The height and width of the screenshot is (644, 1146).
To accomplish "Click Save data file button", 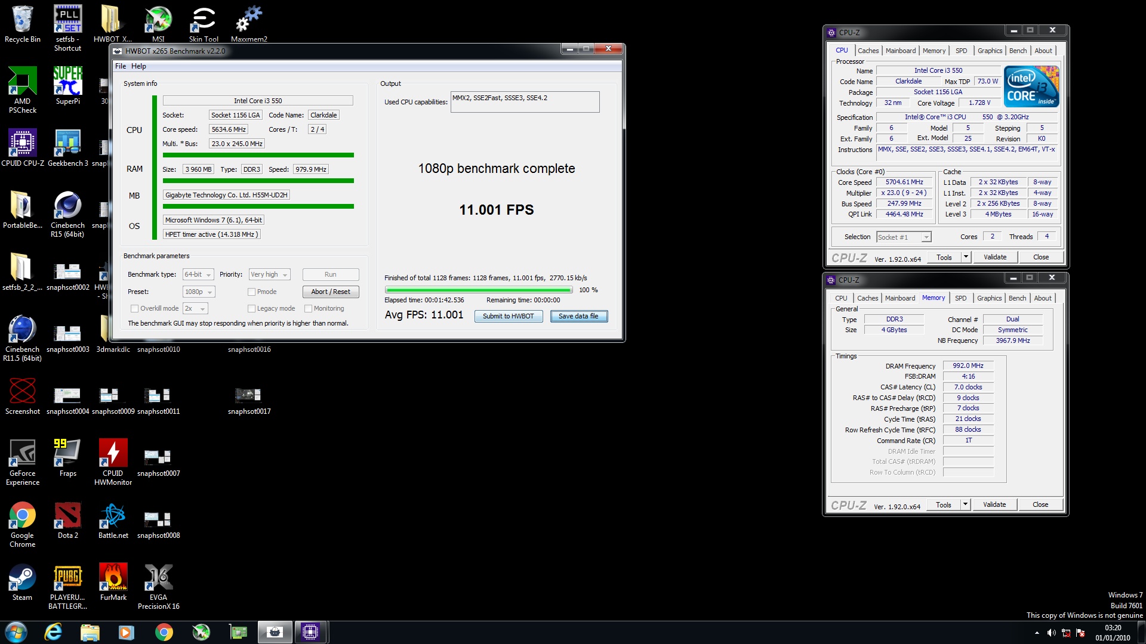I will point(578,316).
